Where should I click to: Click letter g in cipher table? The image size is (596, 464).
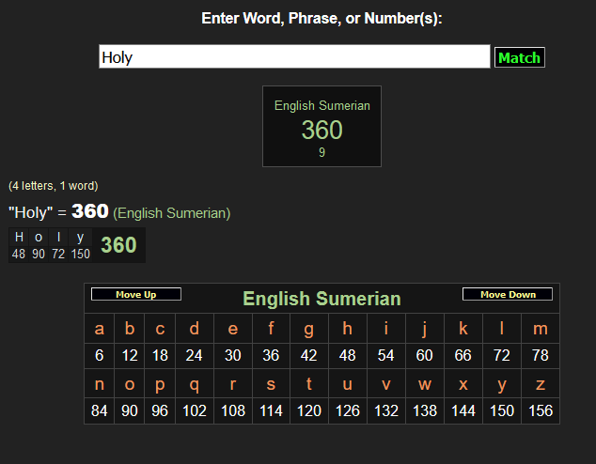pyautogui.click(x=309, y=329)
